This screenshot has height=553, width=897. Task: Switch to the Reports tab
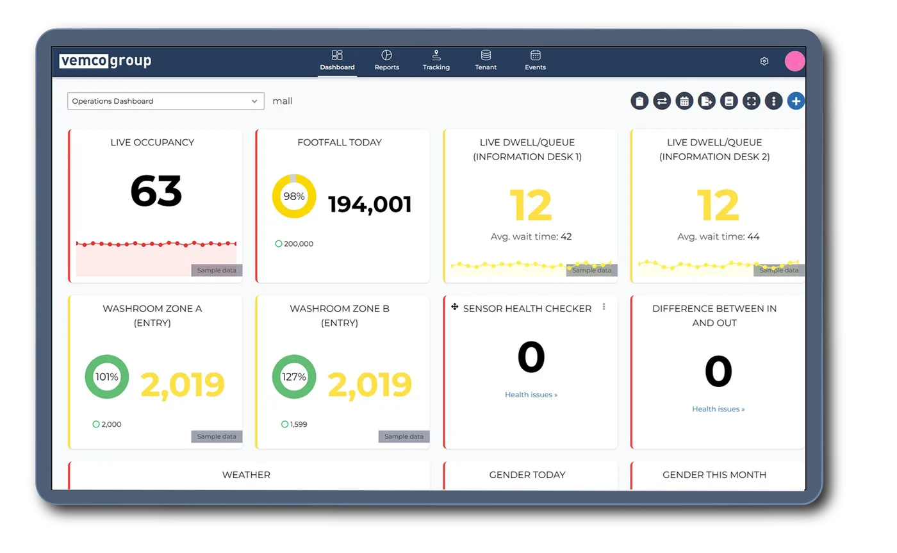387,60
